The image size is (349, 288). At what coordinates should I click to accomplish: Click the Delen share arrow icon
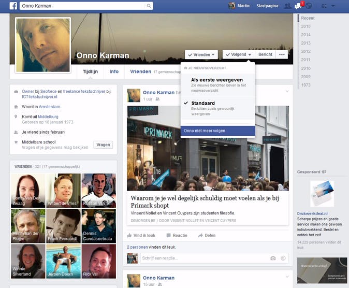click(200, 235)
